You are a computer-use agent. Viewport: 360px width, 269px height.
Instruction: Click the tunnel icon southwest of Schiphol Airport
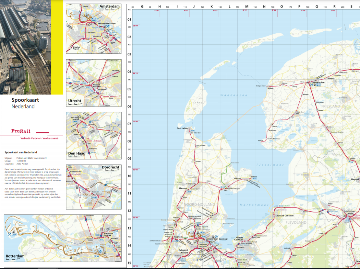coord(184,259)
